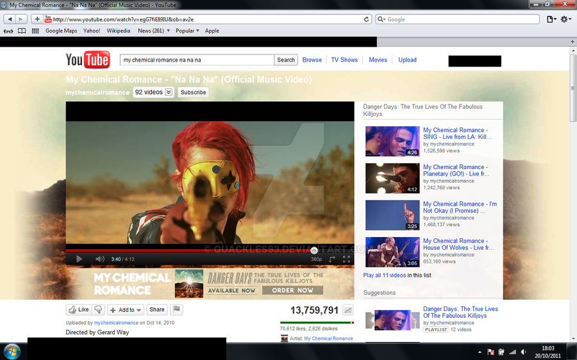This screenshot has height=360, width=577.
Task: Open a new tab with plus icon
Action: point(573,42)
